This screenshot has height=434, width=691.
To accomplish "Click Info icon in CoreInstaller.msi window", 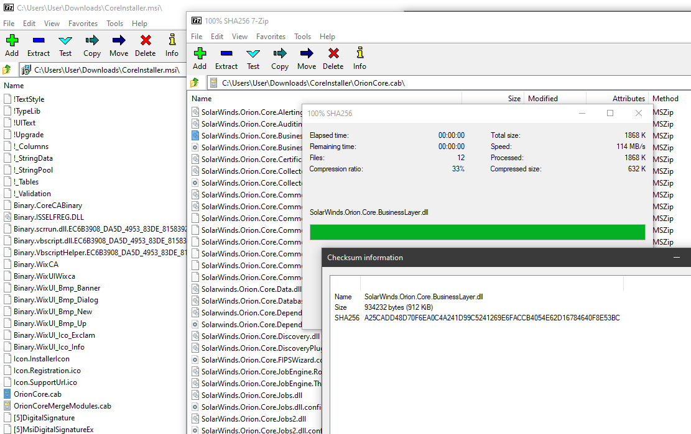I will pos(172,40).
